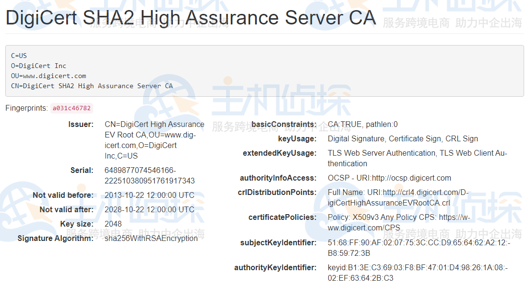Click the Not valid after date 2028-10-22

point(149,209)
